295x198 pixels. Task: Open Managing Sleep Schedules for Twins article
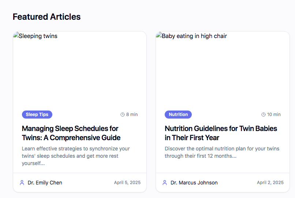[x=71, y=133]
